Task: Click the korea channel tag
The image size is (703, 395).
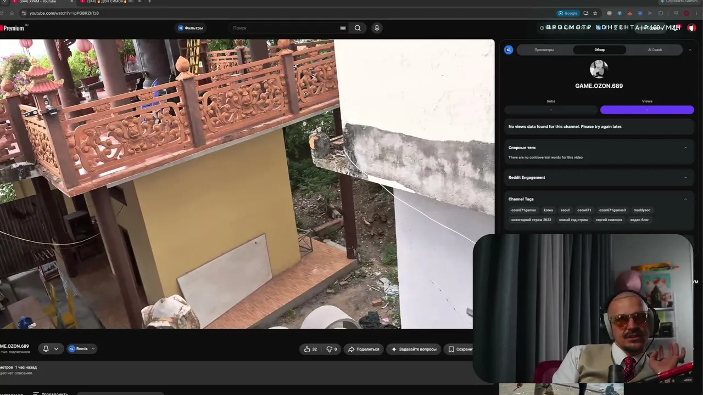Action: coord(548,210)
